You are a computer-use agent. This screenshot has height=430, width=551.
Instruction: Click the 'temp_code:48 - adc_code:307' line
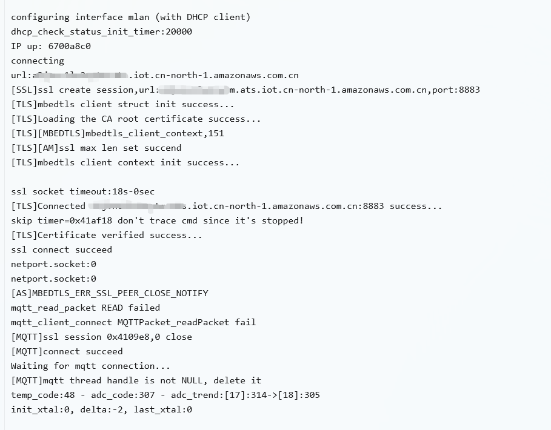coord(165,395)
